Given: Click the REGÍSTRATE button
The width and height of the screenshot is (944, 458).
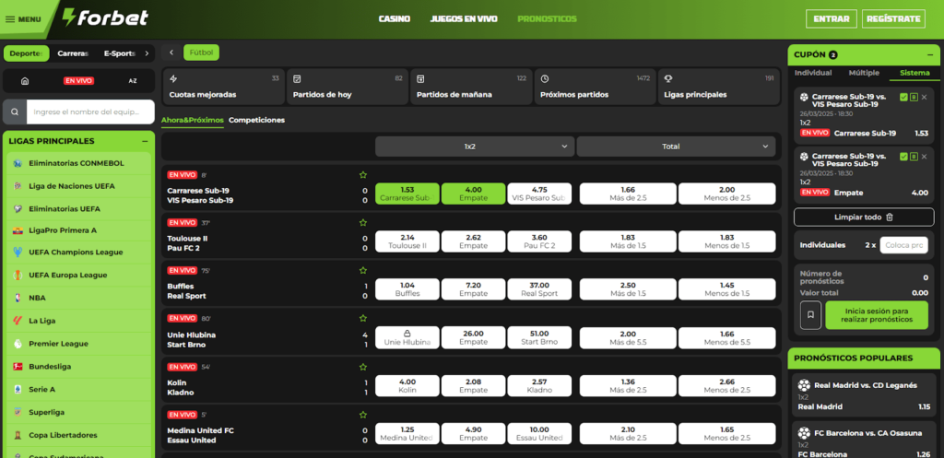Looking at the screenshot, I should 893,18.
